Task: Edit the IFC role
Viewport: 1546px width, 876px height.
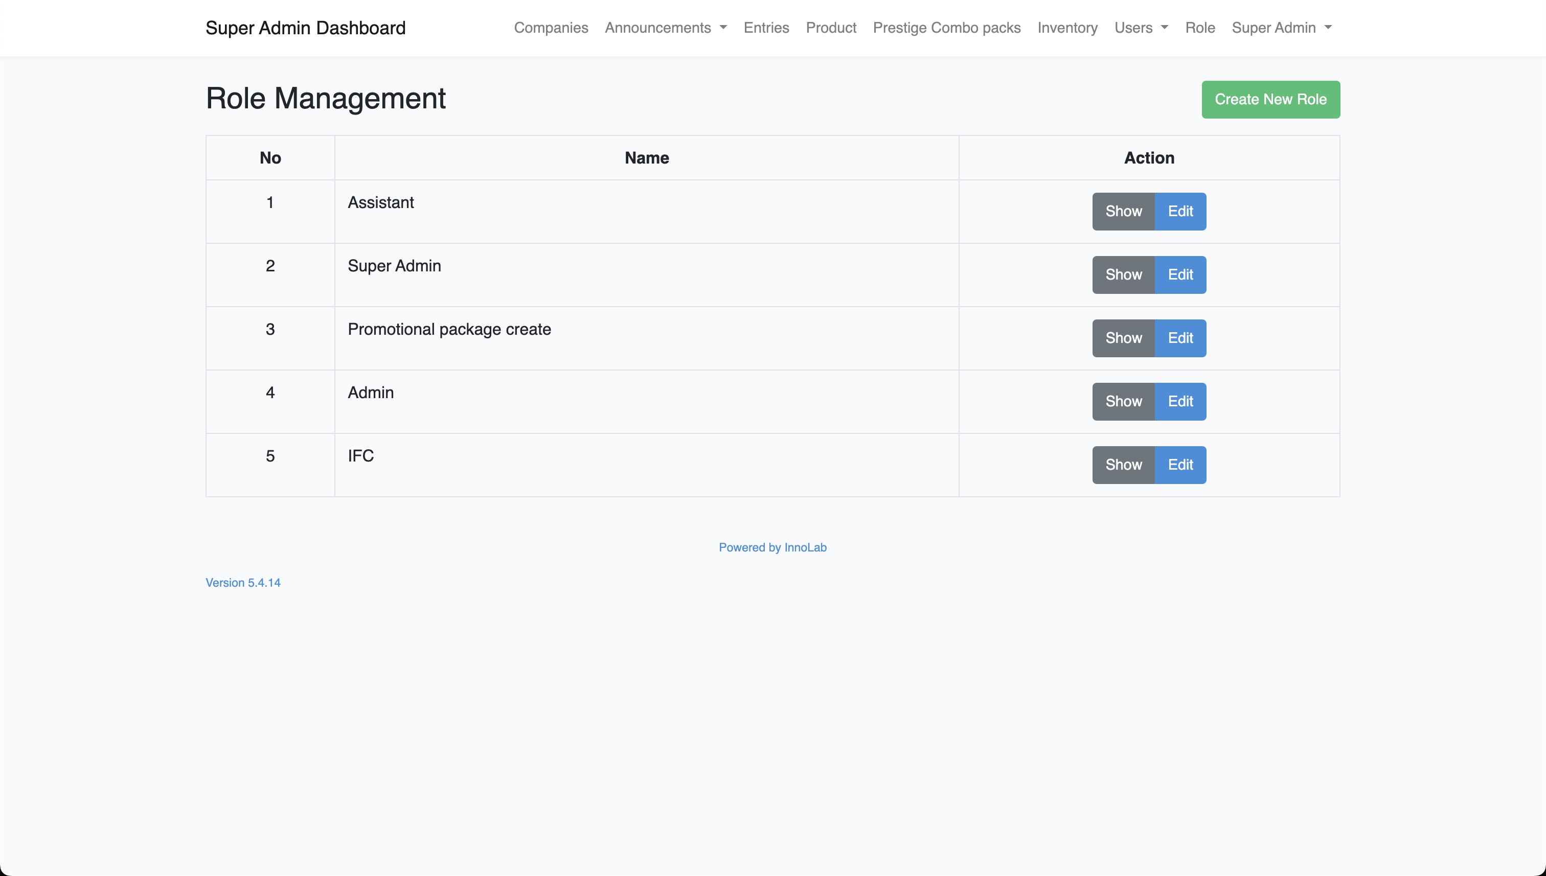Action: pos(1180,465)
